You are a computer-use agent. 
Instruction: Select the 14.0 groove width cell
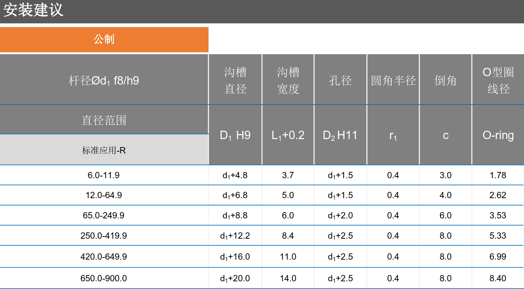(x=288, y=278)
